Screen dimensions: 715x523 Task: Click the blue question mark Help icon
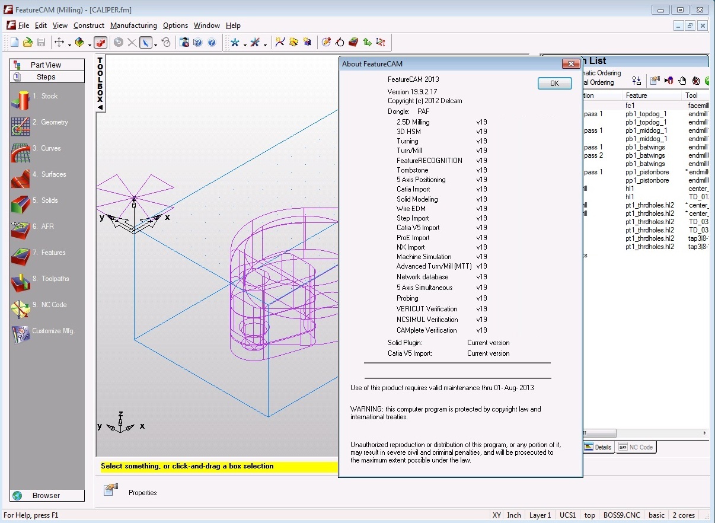212,43
